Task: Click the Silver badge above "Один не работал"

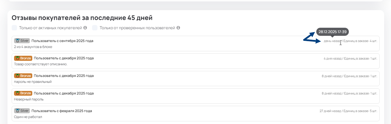Action: tap(22, 111)
